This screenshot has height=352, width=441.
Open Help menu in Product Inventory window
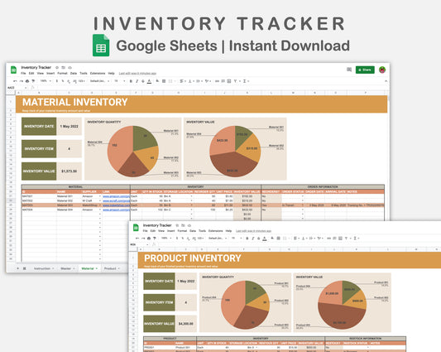(228, 230)
